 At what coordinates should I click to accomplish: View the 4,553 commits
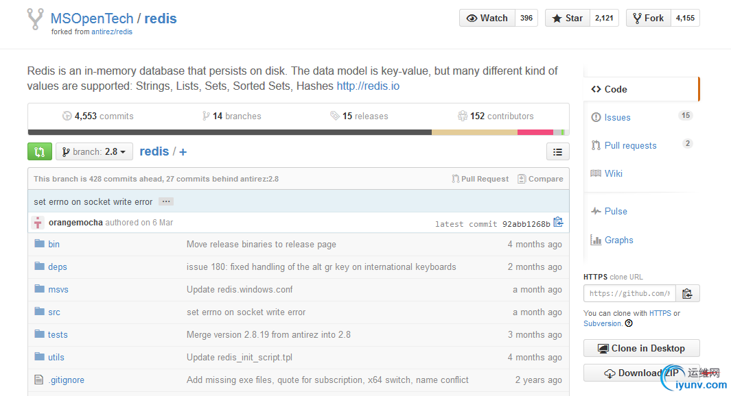[98, 116]
